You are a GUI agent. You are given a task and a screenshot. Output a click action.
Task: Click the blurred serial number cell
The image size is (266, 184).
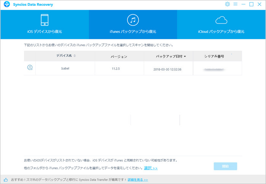tap(217, 68)
